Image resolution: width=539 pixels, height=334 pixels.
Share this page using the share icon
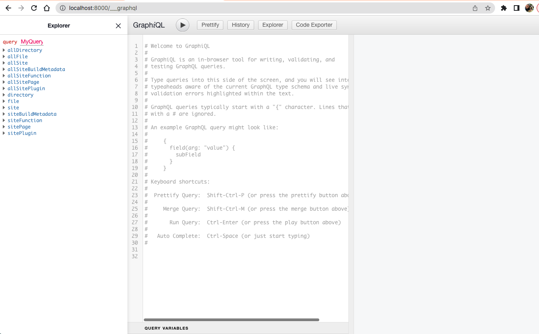click(x=475, y=8)
